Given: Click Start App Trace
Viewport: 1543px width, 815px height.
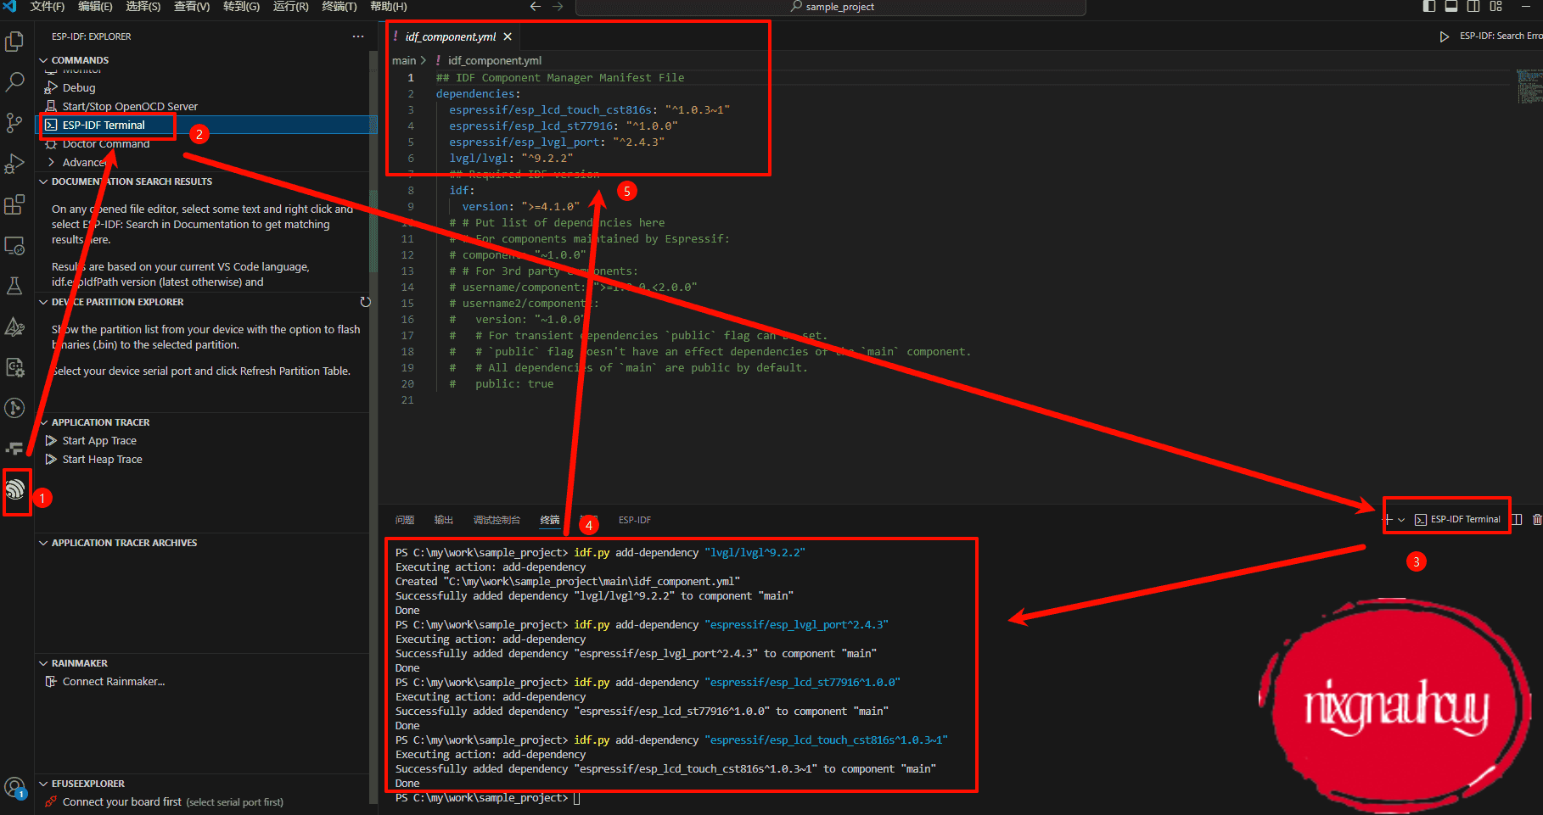Looking at the screenshot, I should click(98, 441).
